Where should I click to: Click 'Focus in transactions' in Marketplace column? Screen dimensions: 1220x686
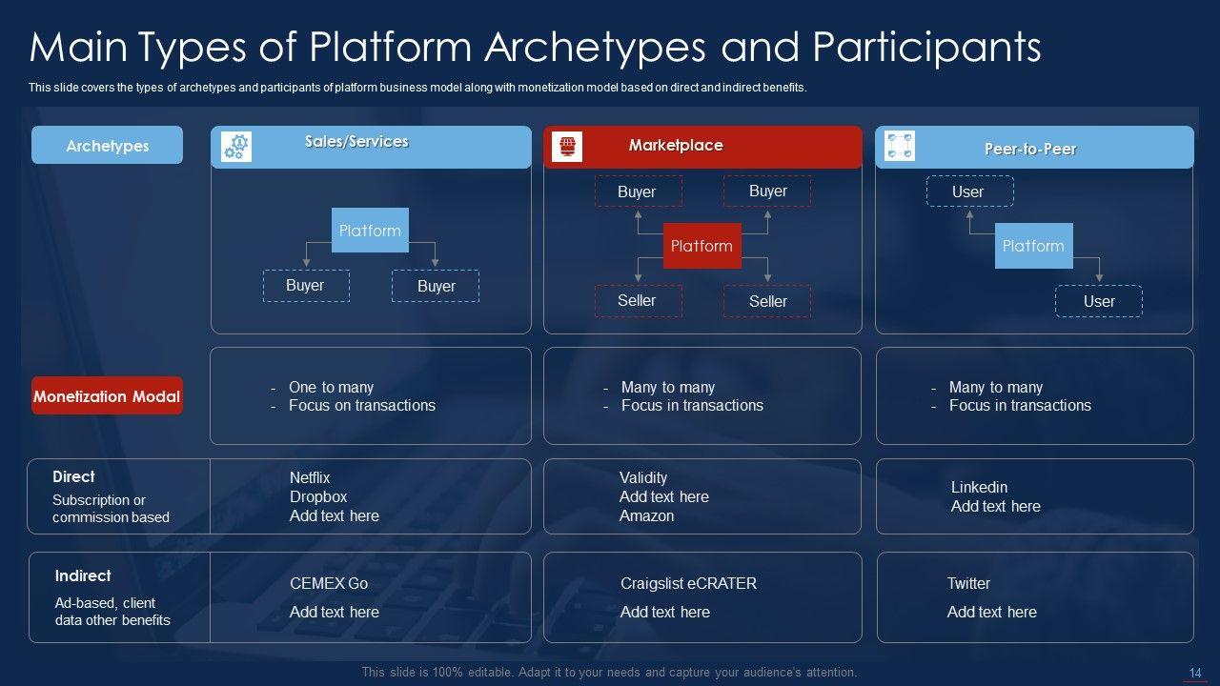(x=692, y=405)
